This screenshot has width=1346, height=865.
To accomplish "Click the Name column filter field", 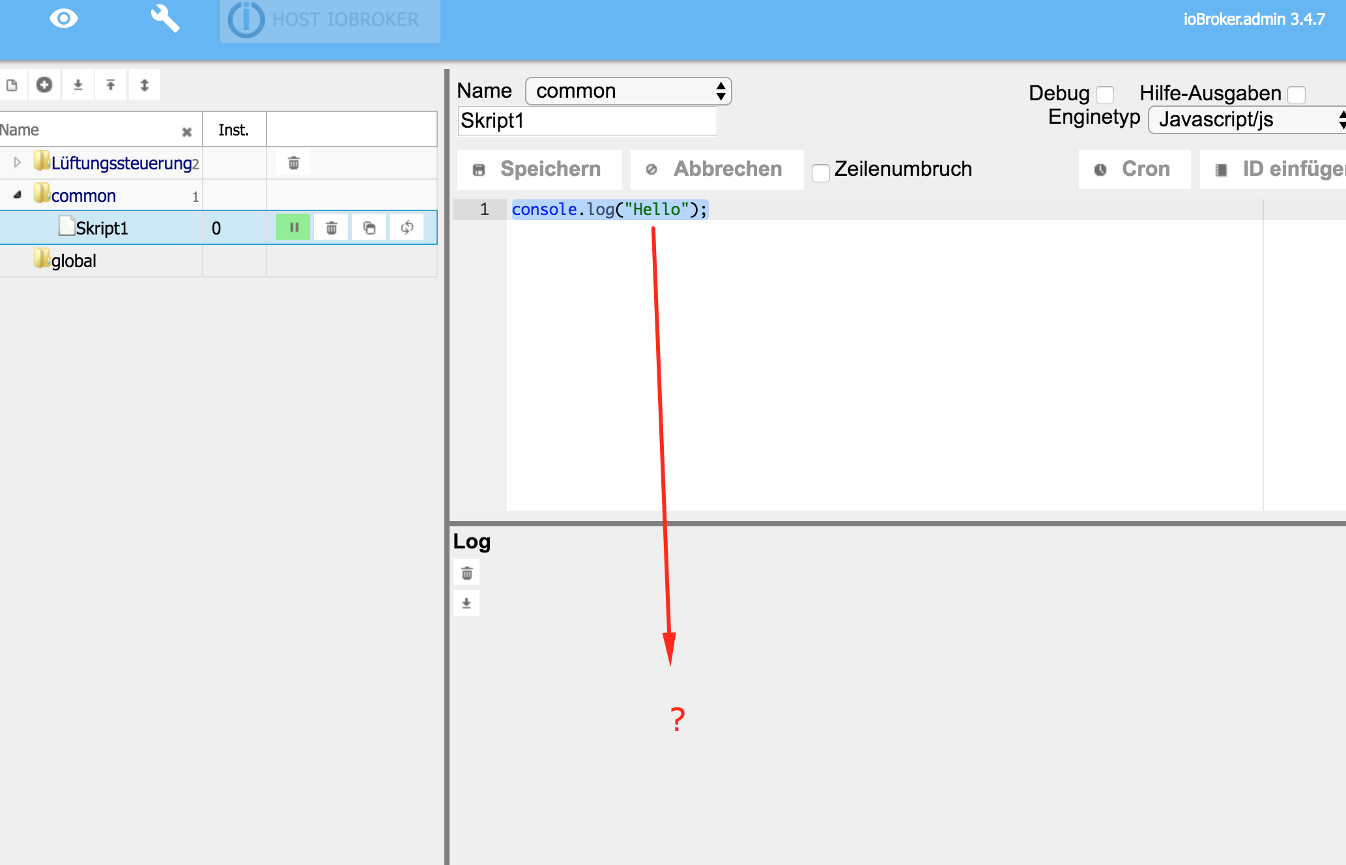I will 90,130.
